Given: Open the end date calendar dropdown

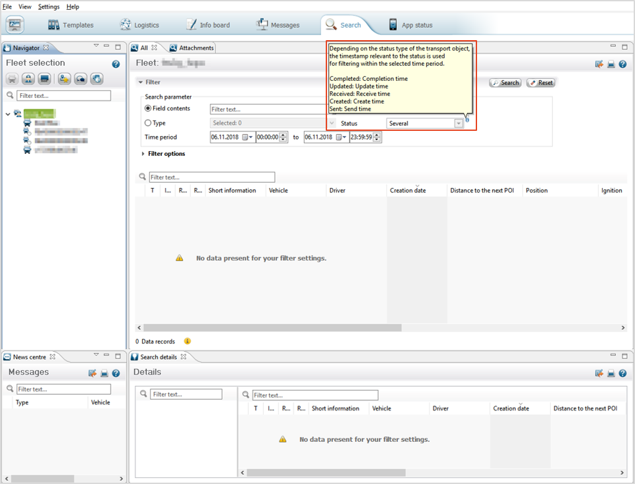Looking at the screenshot, I should [341, 137].
